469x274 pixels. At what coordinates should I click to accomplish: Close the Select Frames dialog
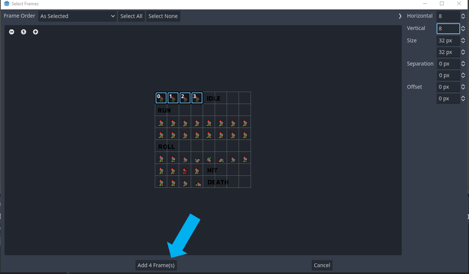point(459,4)
